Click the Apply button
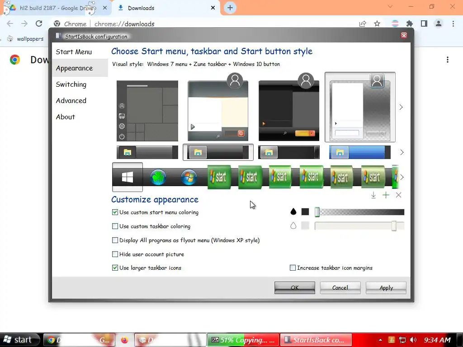The width and height of the screenshot is (463, 347). click(386, 288)
